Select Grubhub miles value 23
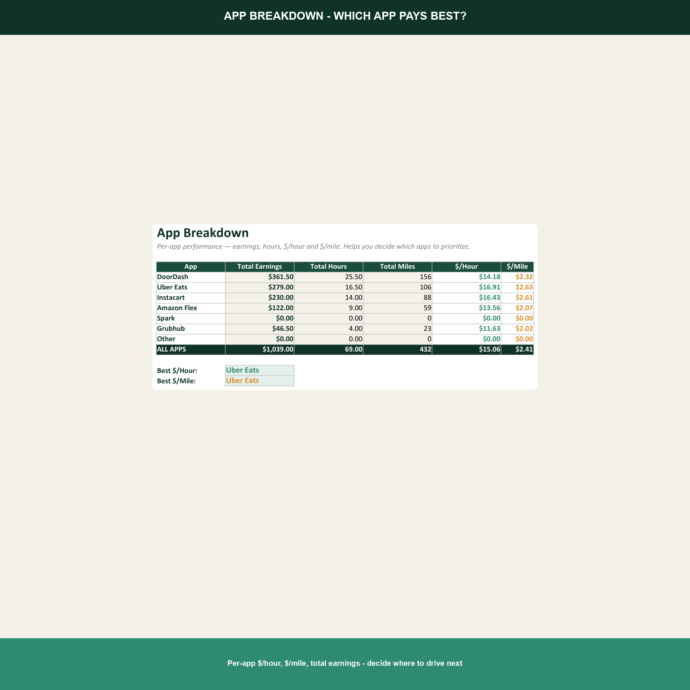This screenshot has width=690, height=690. [397, 329]
